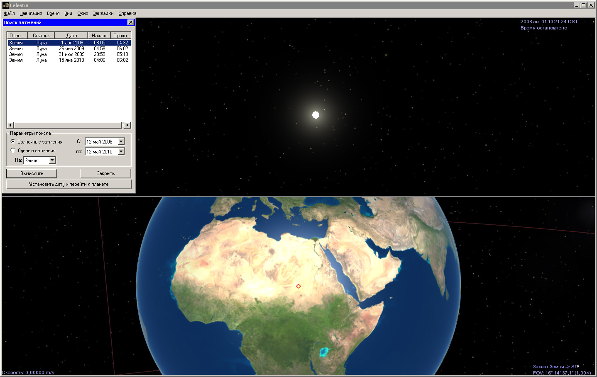
Task: Open the Окно menu
Action: tap(83, 13)
